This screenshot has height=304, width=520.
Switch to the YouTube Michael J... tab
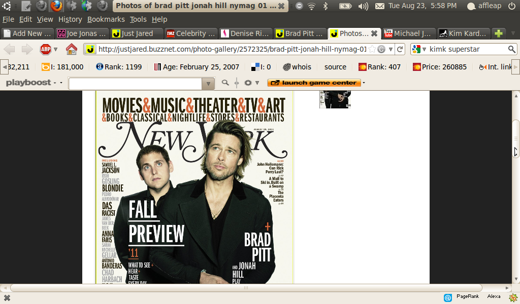pyautogui.click(x=409, y=33)
